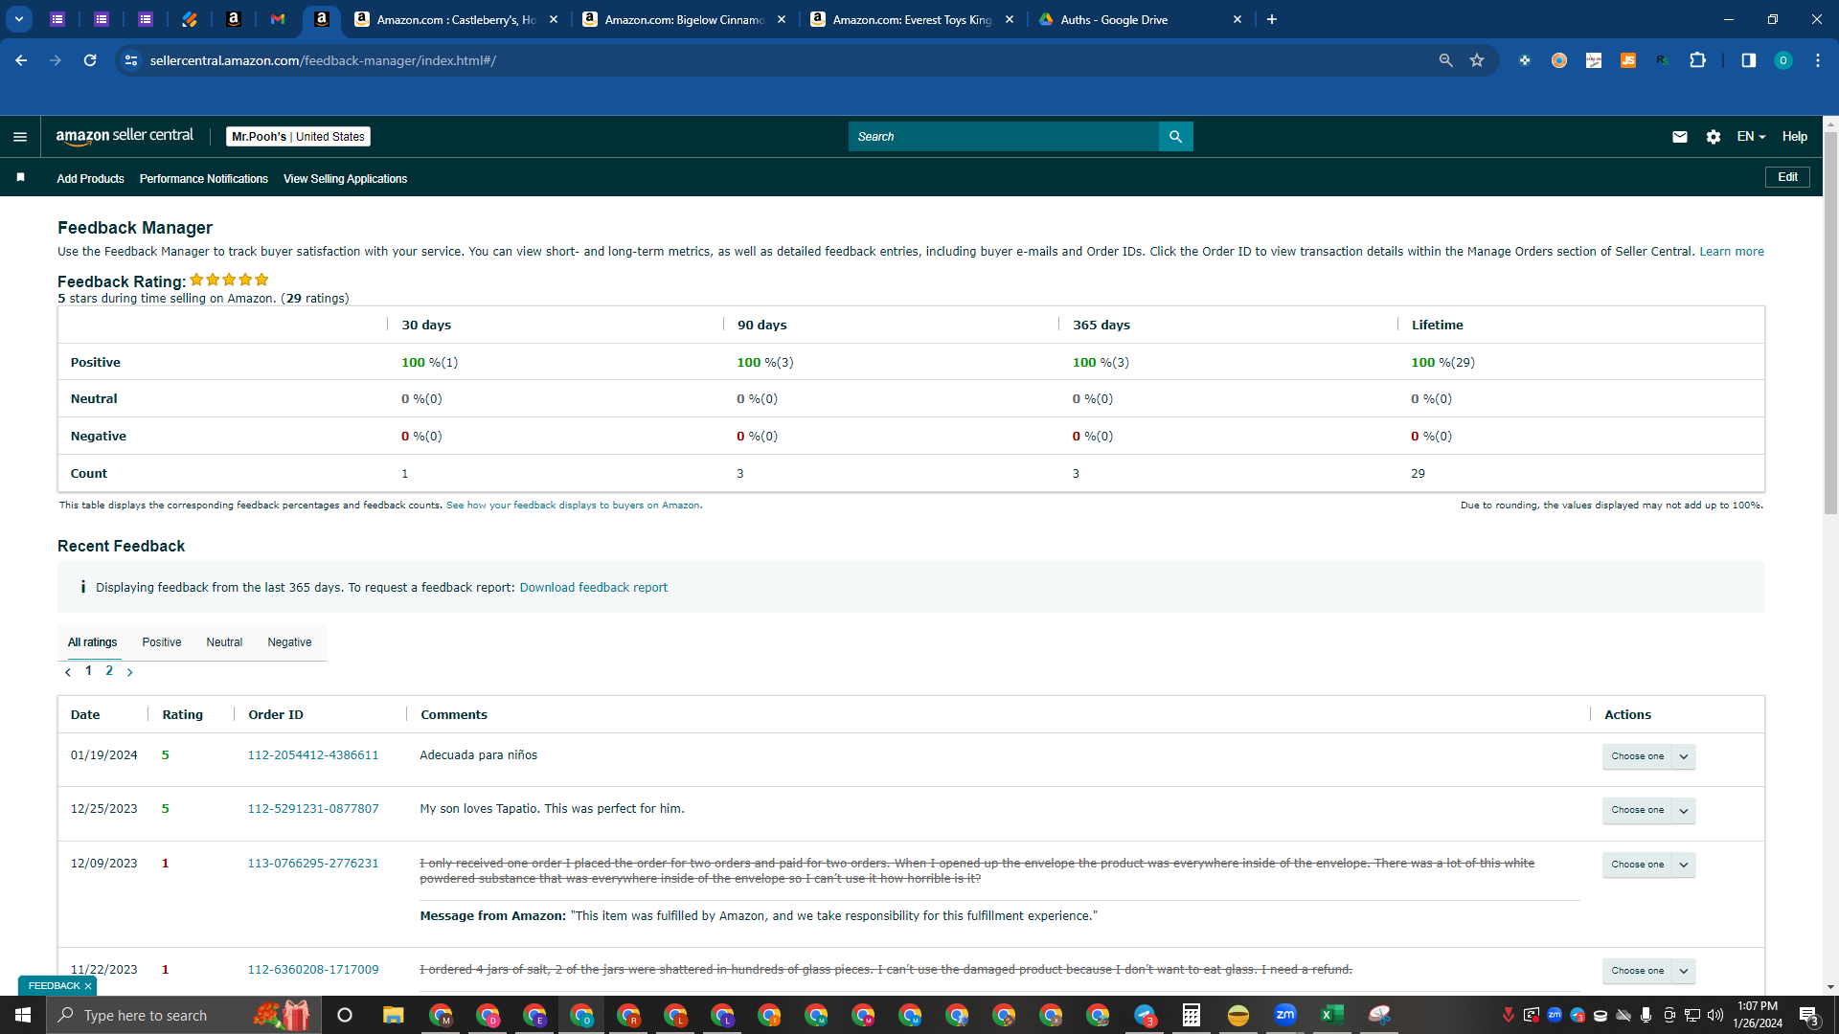Click the browser back arrow
Screen dimensions: 1839x1034
tap(21, 60)
